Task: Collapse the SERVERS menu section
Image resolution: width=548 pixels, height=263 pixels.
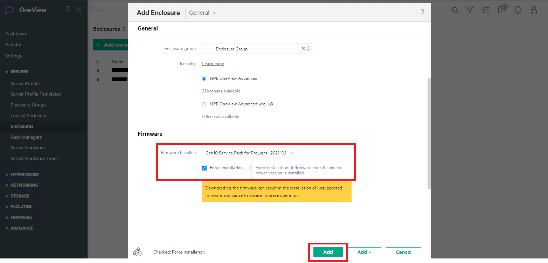Action: (17, 72)
